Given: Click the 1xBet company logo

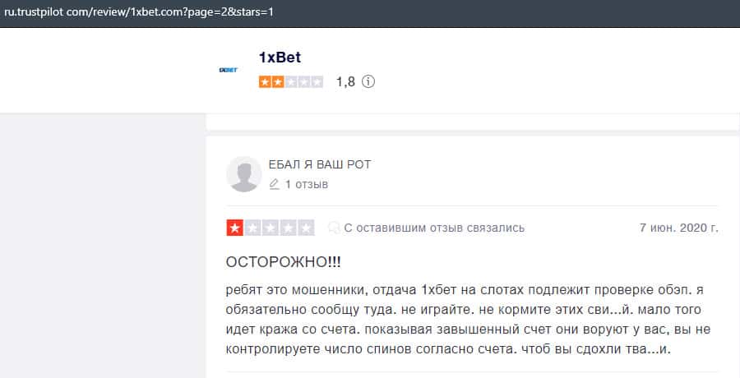Looking at the screenshot, I should click(x=228, y=70).
